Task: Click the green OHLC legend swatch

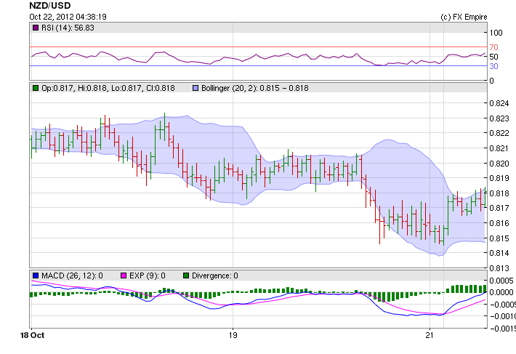Action: (36, 88)
